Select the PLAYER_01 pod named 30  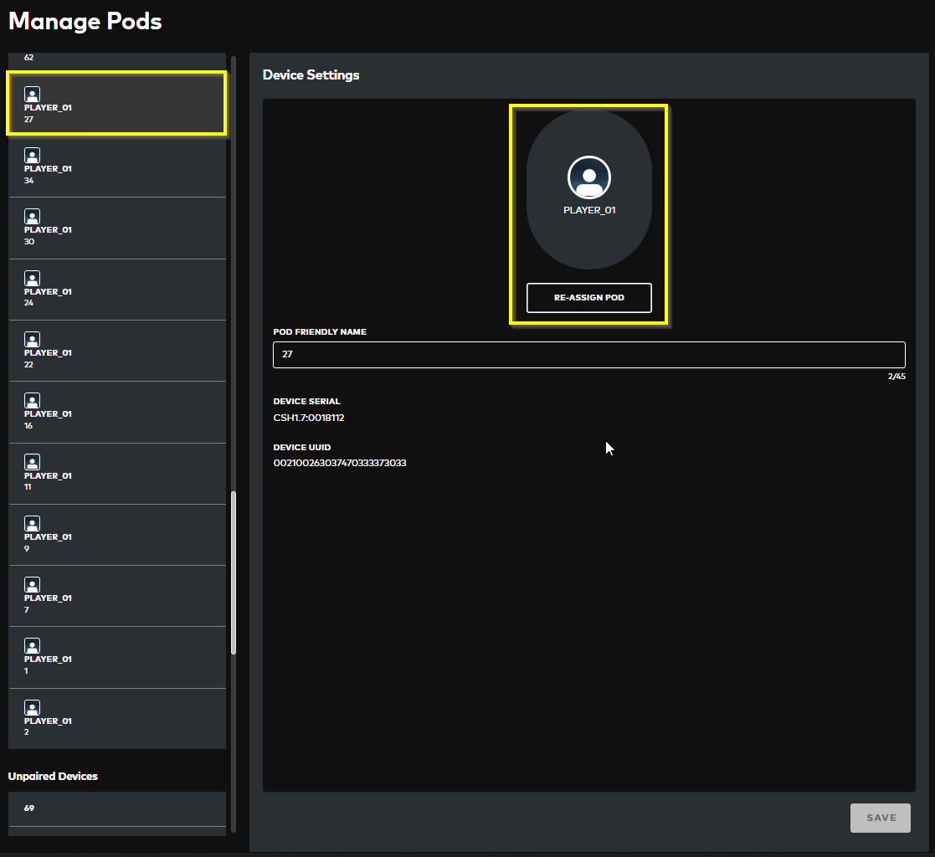117,228
